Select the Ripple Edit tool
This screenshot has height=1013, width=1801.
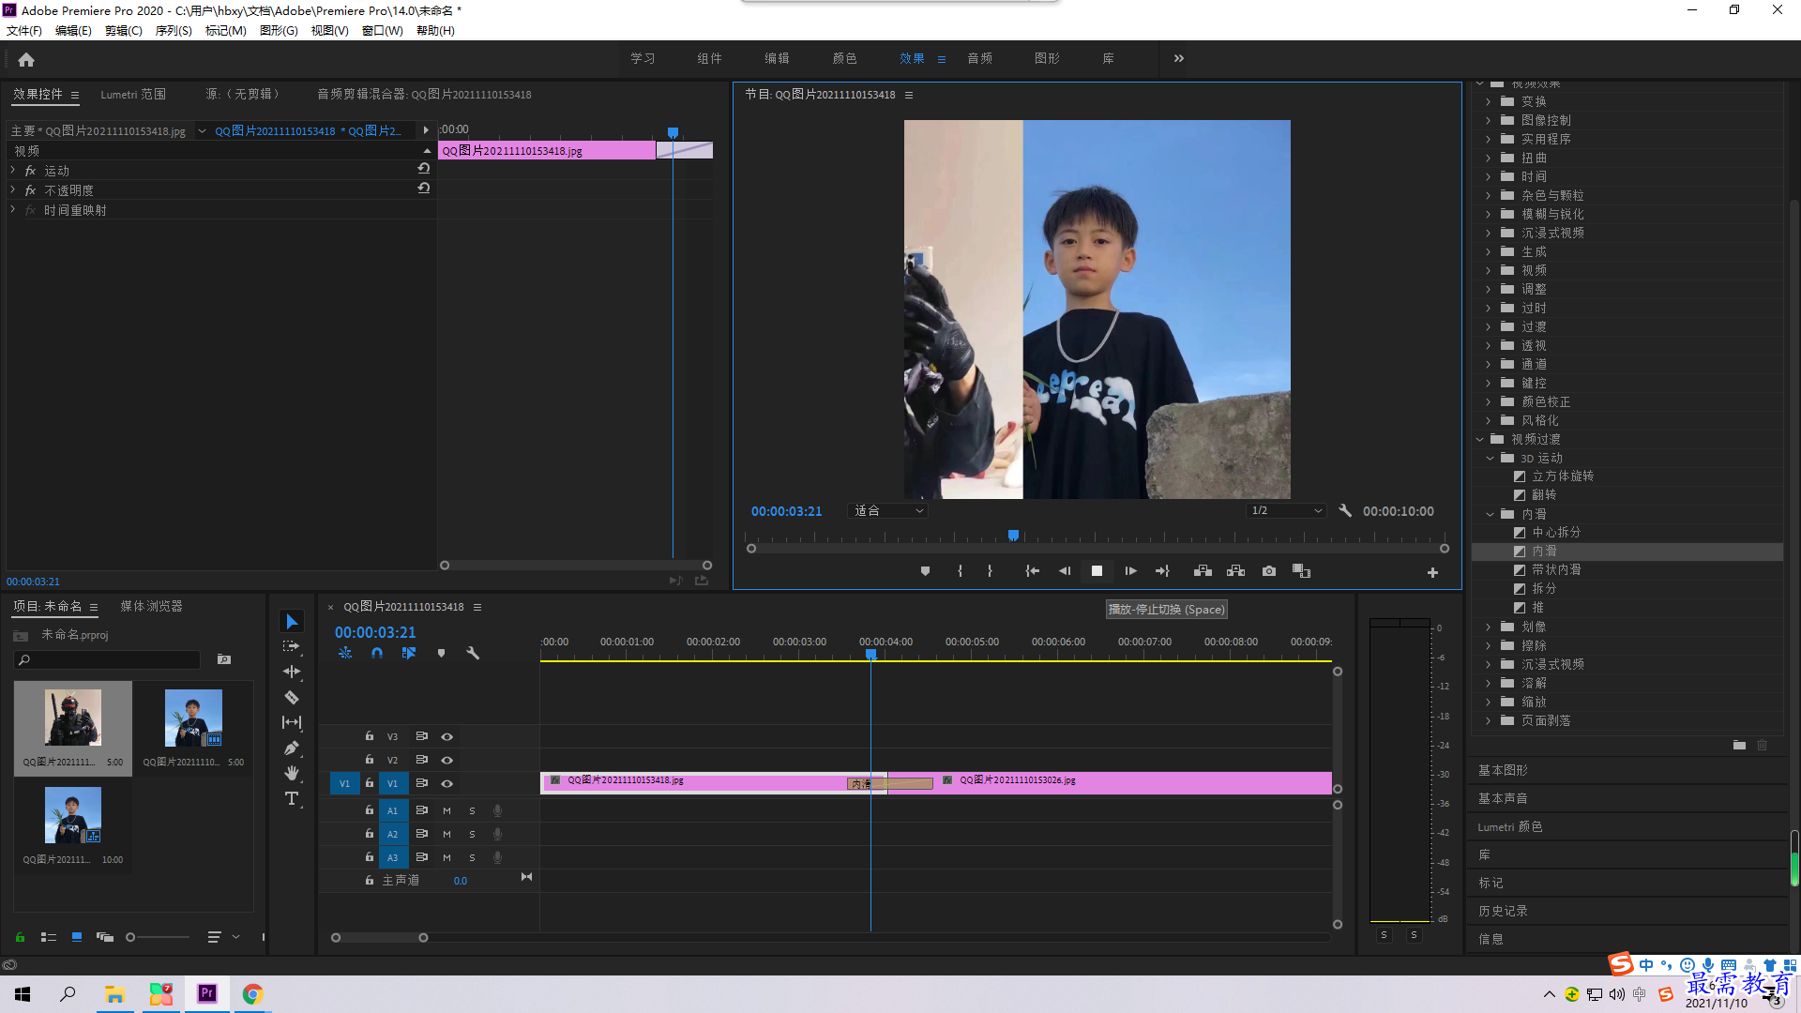tap(292, 672)
